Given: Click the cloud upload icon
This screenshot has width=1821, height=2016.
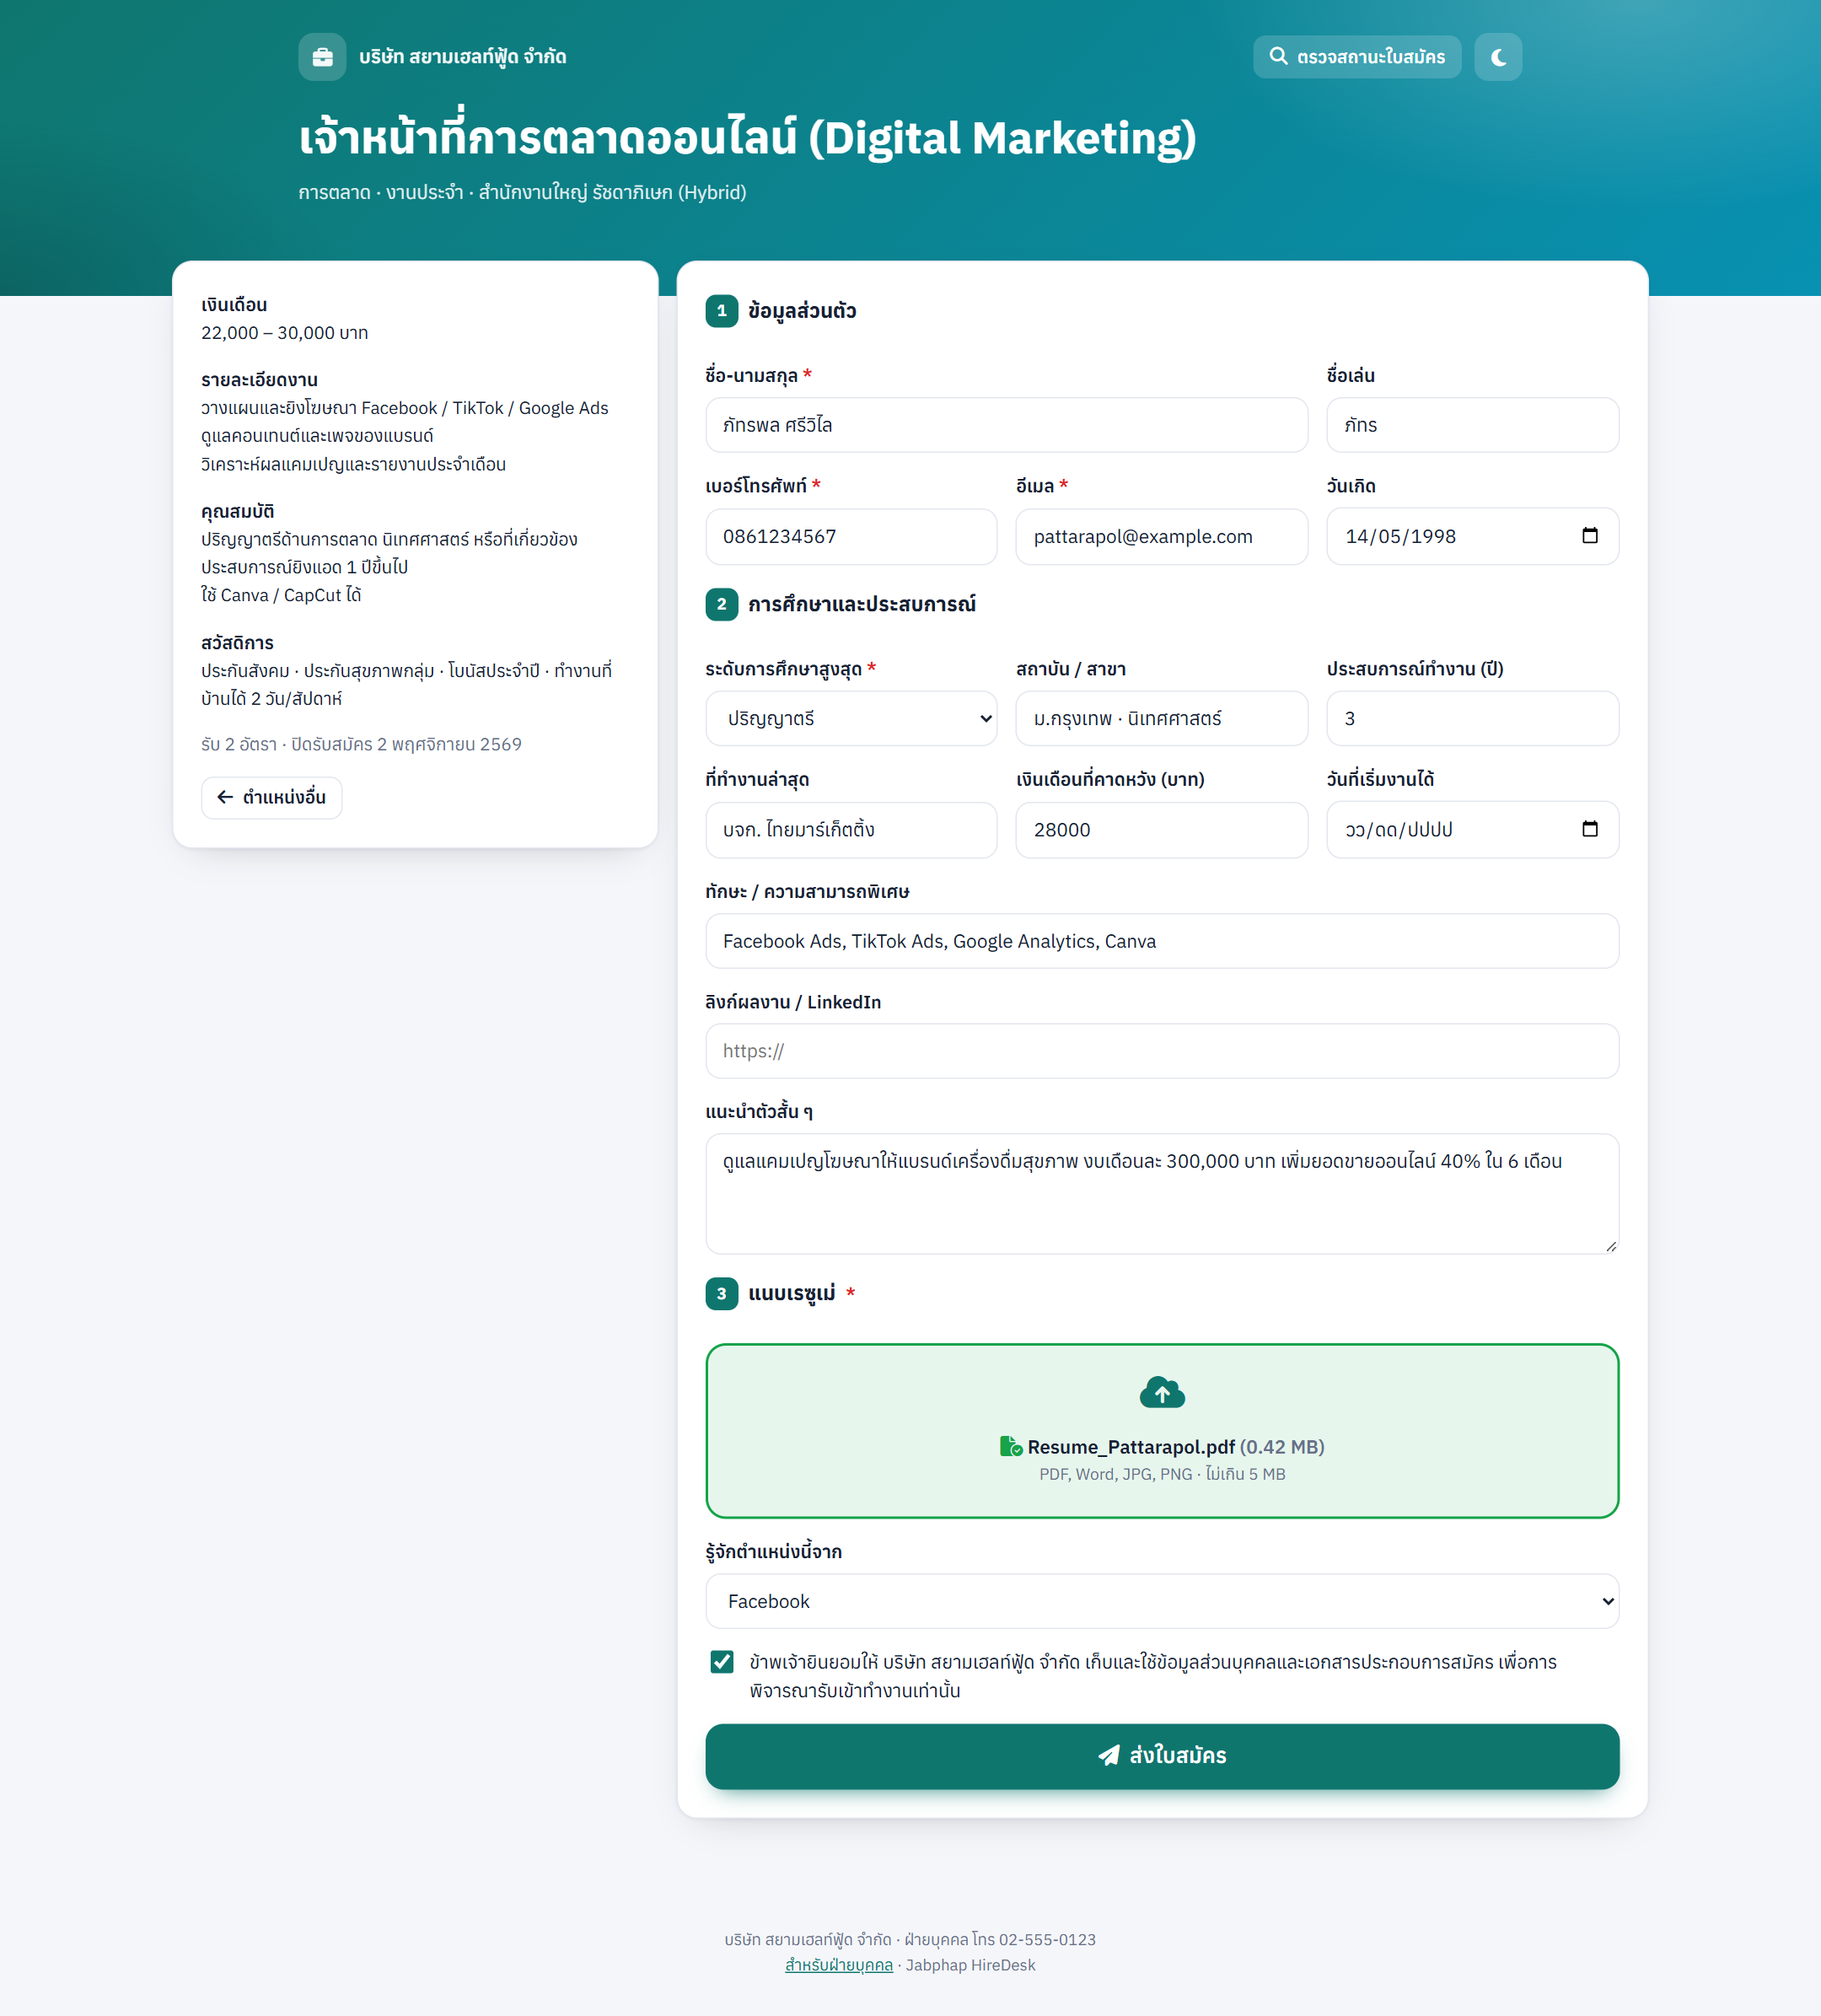Looking at the screenshot, I should click(1162, 1392).
